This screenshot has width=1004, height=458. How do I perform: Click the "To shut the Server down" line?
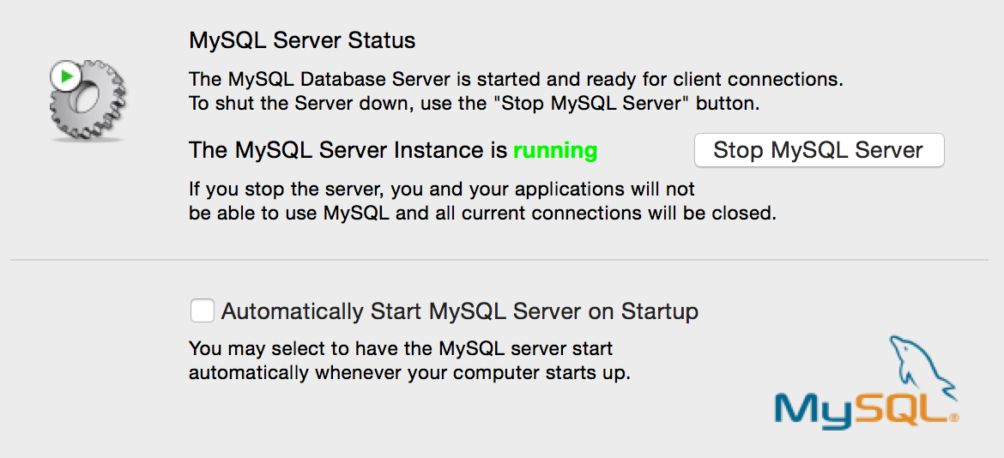click(475, 104)
